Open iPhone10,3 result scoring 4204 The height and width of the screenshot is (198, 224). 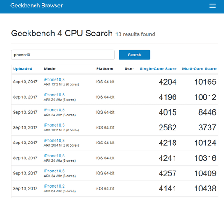pyautogui.click(x=54, y=80)
